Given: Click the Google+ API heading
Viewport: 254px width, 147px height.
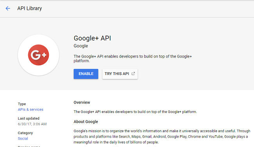Looking at the screenshot, I should [x=92, y=38].
